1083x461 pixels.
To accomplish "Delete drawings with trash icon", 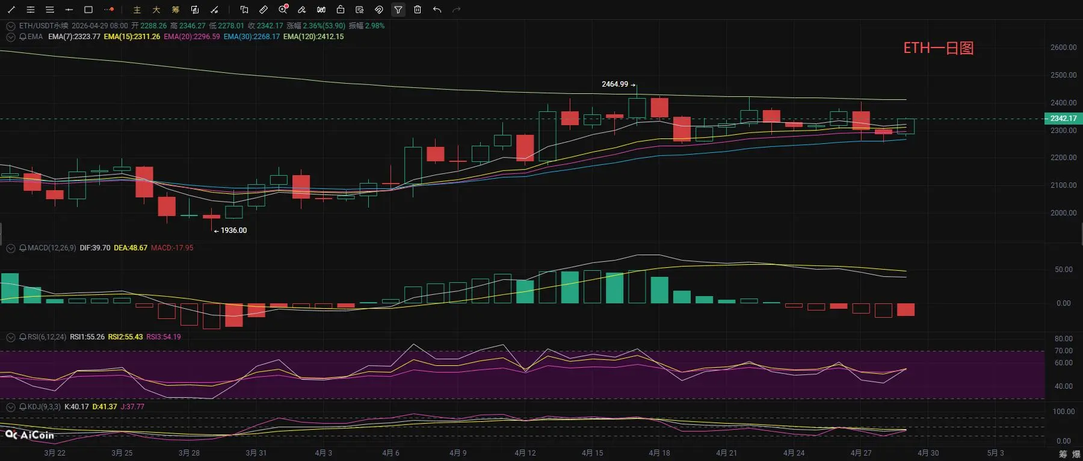I will click(418, 10).
